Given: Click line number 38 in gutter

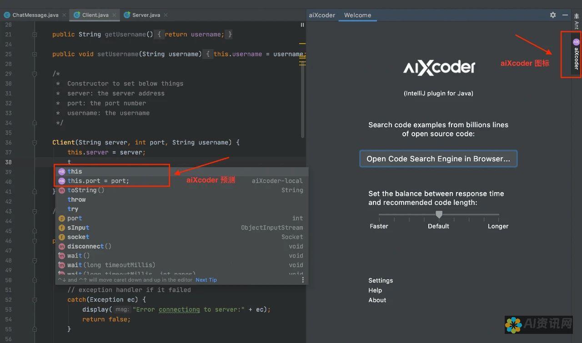Looking at the screenshot, I should (x=9, y=162).
